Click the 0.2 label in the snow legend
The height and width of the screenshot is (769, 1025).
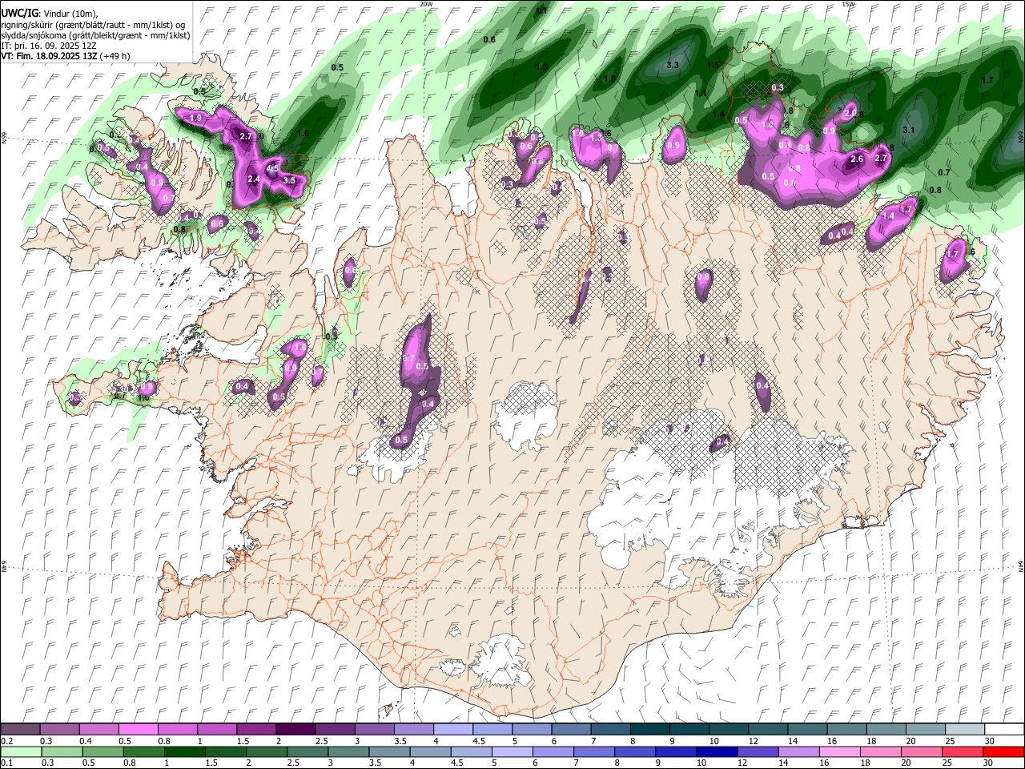pyautogui.click(x=6, y=741)
